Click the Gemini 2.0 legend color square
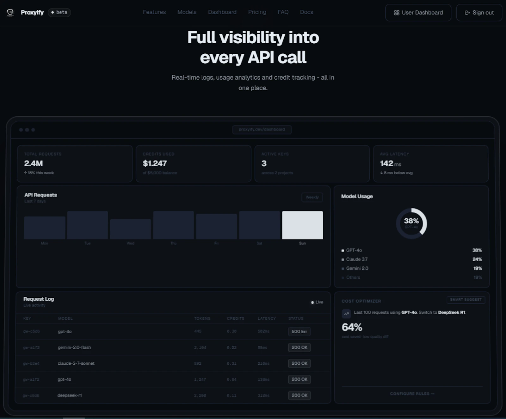506x419 pixels. point(343,269)
